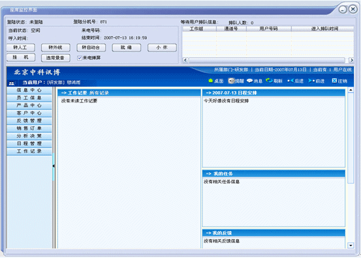This screenshot has height=258, width=361.
Task: Open the 客户中心 sidebar menu
Action: pos(29,113)
